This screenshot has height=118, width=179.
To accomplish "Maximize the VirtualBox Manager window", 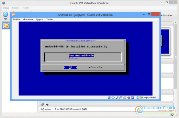I will coord(167,2).
